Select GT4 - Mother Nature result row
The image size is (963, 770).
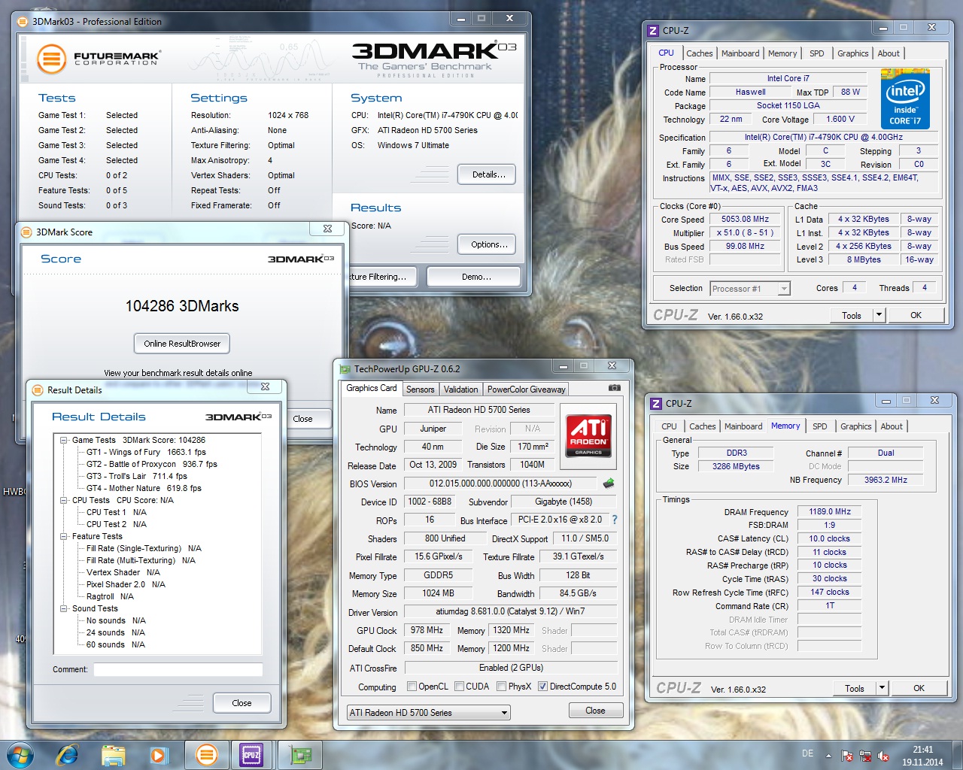pyautogui.click(x=144, y=488)
